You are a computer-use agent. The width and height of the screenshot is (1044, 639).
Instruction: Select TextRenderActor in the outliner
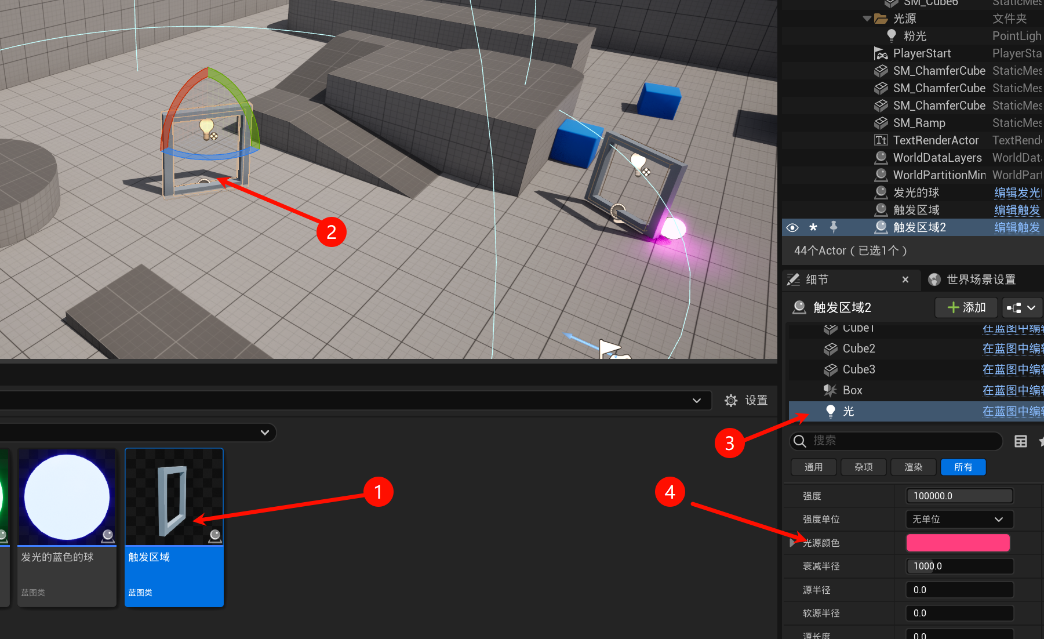[x=935, y=140]
